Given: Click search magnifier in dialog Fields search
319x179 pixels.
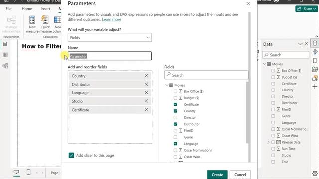Looking at the screenshot, I should 168,75.
